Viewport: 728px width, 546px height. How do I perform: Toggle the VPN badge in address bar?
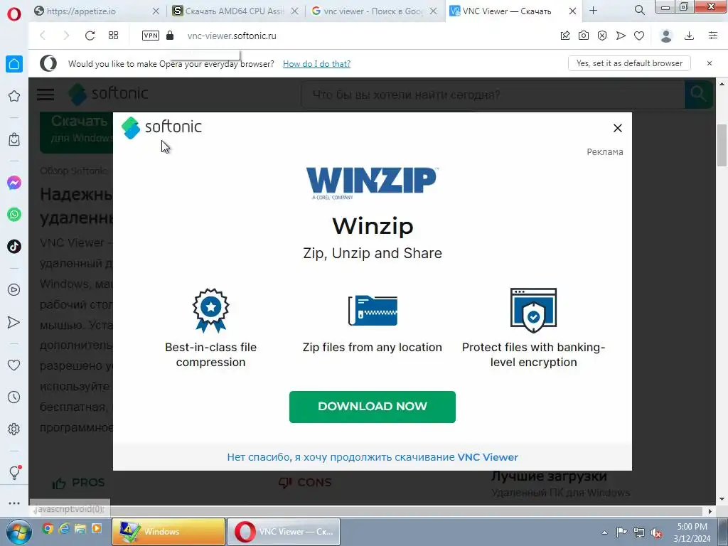click(x=151, y=36)
